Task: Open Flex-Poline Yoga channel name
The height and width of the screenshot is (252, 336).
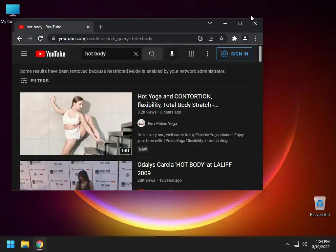Action: click(162, 124)
